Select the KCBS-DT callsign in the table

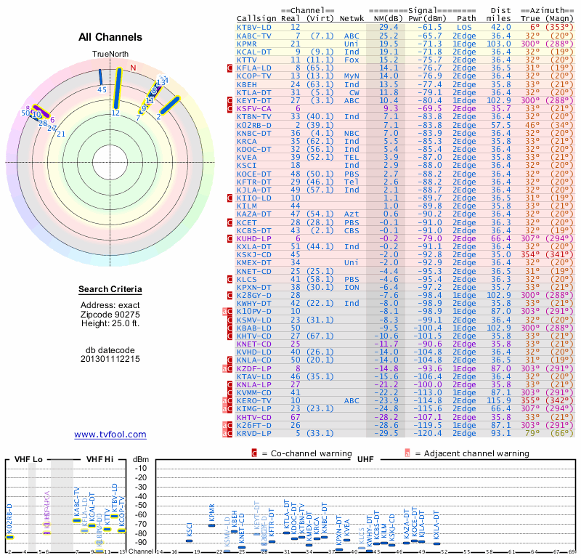[254, 230]
